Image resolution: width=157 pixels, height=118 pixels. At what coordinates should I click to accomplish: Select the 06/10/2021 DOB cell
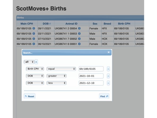46,44
